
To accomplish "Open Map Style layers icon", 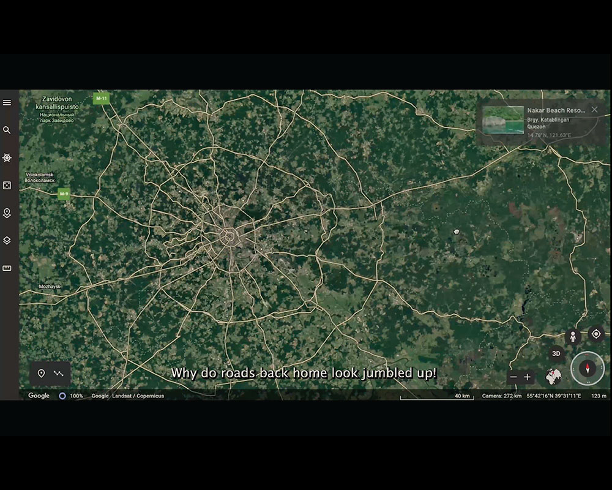I will click(7, 241).
